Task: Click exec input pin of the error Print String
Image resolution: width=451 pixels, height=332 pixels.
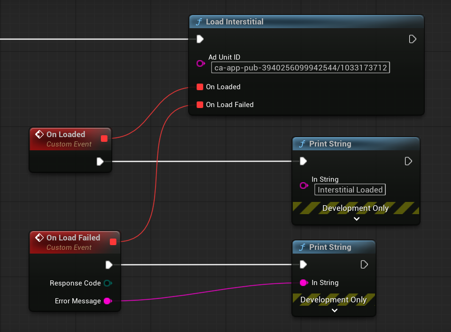Action: click(x=304, y=264)
